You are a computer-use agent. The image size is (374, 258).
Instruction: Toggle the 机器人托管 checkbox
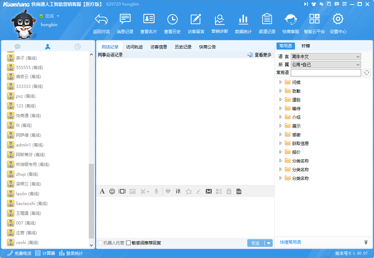(100, 243)
